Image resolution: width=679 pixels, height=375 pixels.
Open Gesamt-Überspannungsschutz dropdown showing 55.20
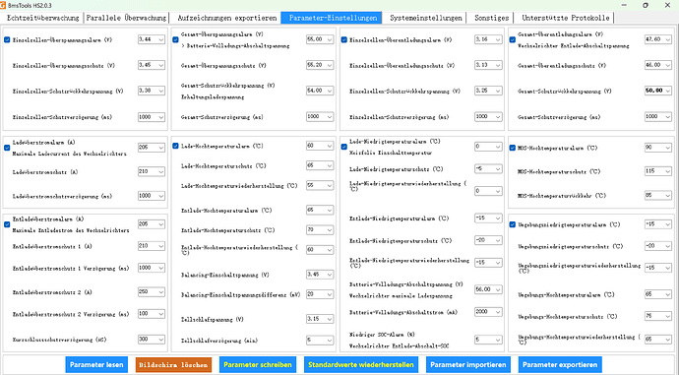pos(320,65)
